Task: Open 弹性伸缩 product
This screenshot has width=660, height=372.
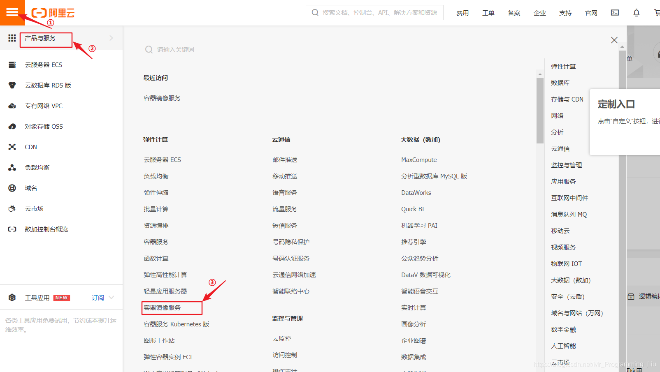Action: 156,193
